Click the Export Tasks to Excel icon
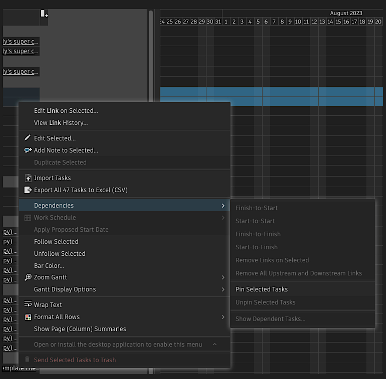 28,190
